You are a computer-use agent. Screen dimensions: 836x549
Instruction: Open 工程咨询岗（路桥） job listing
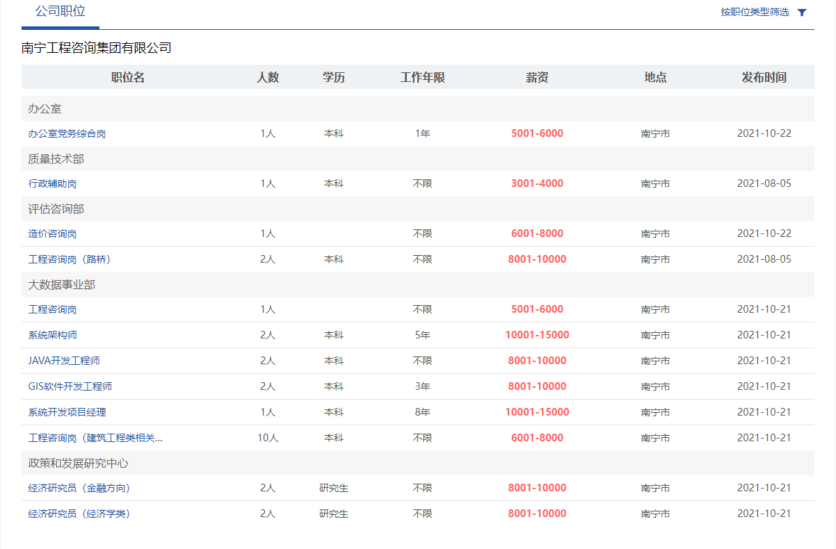tap(70, 259)
